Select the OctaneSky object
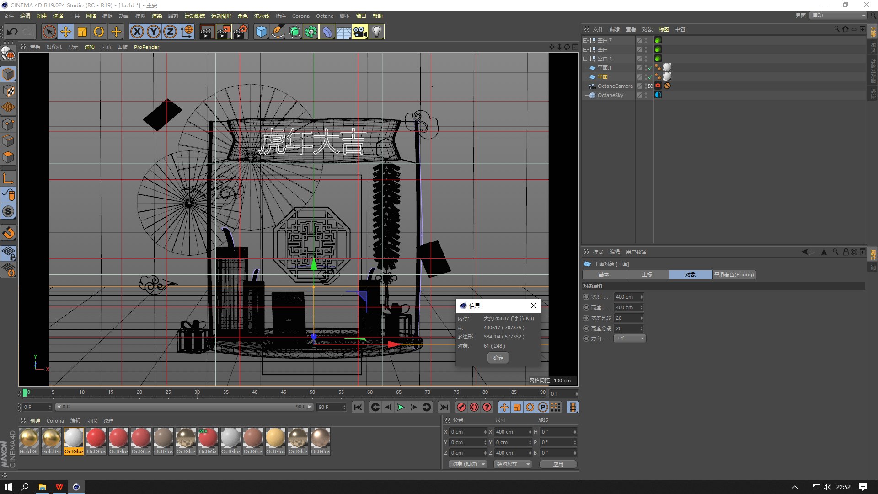878x494 pixels. coord(610,95)
